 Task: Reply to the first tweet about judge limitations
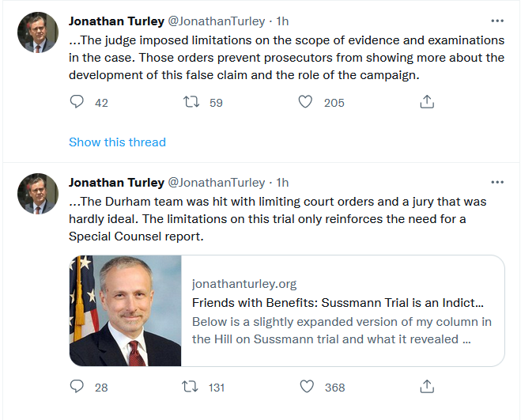pos(77,102)
